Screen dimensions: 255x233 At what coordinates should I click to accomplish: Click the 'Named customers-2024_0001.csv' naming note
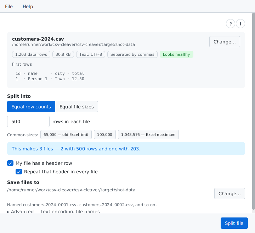pyautogui.click(x=82, y=205)
